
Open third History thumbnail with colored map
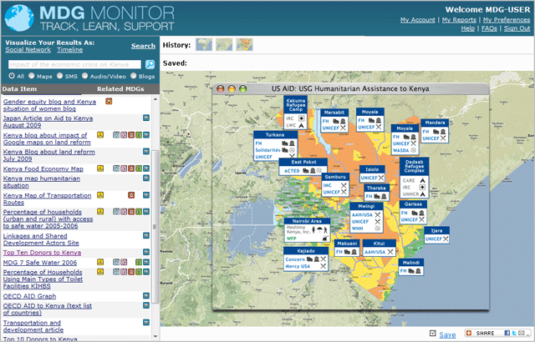pos(245,44)
